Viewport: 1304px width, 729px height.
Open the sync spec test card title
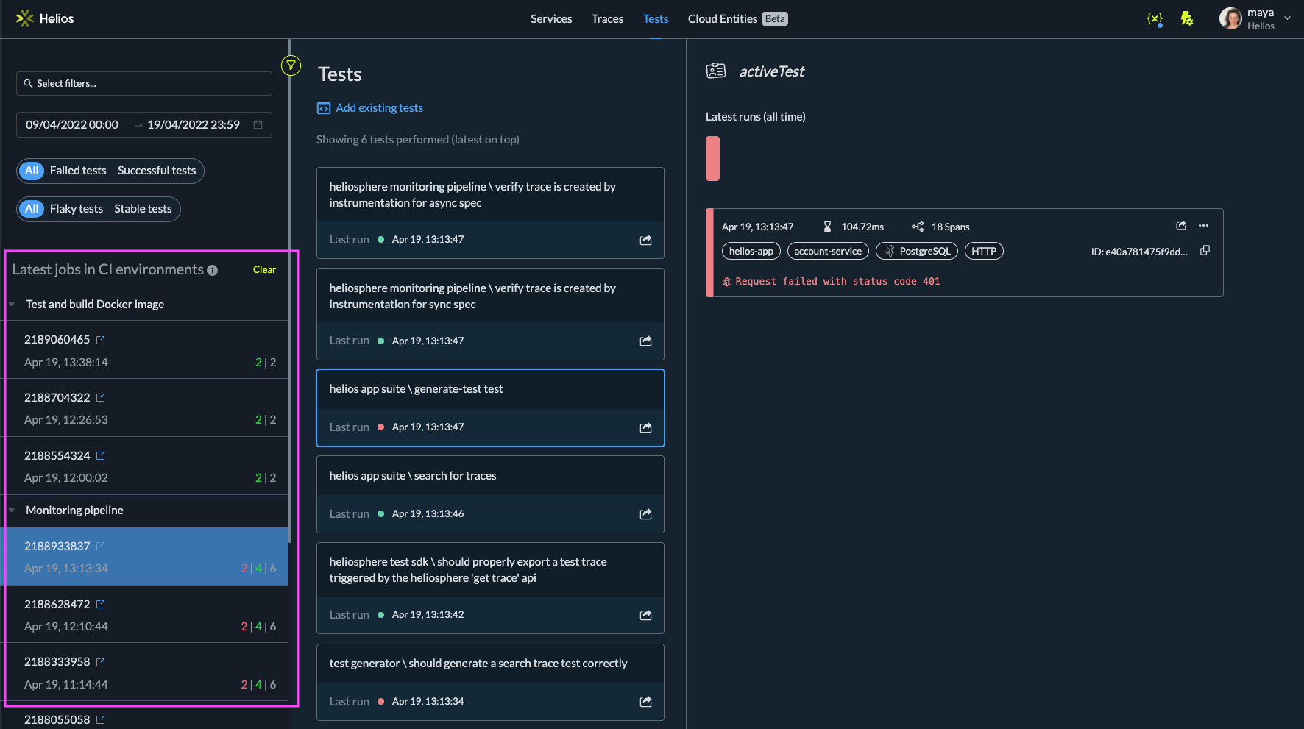472,296
